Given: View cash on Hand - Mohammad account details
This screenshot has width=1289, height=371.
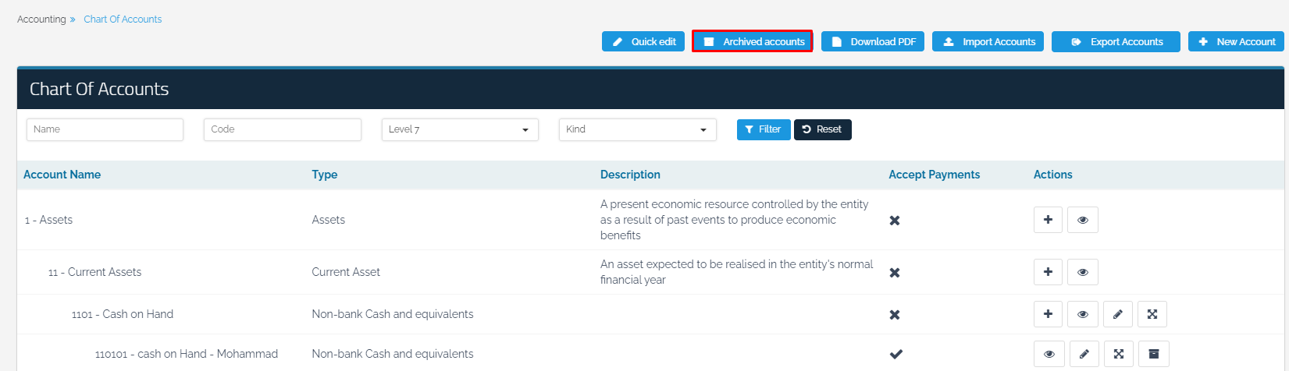Looking at the screenshot, I should 1049,354.
